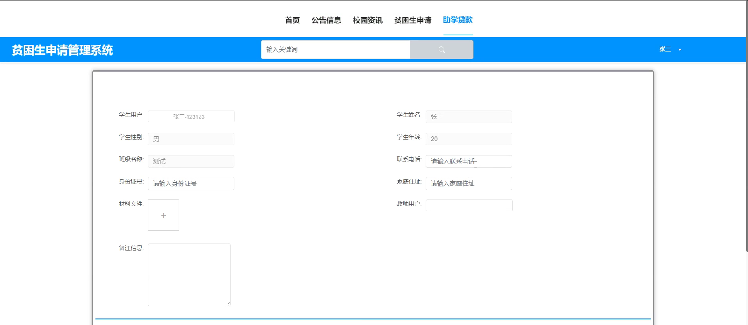The height and width of the screenshot is (325, 748).
Task: Go to the 首页 tab
Action: click(292, 20)
